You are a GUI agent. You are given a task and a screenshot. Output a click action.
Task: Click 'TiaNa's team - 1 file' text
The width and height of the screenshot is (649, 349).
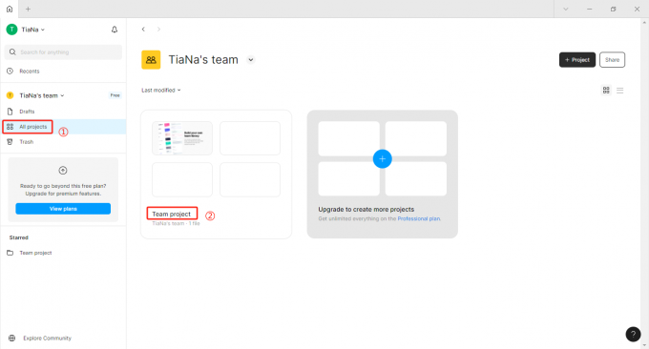point(176,223)
